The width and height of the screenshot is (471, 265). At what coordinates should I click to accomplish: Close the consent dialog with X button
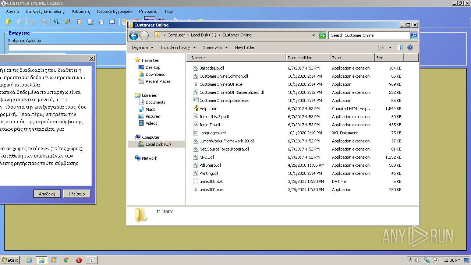tap(92, 59)
